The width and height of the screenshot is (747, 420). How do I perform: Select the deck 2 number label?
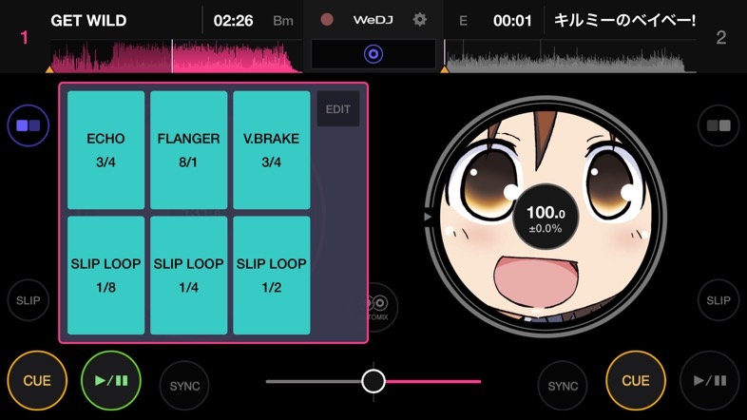(720, 38)
